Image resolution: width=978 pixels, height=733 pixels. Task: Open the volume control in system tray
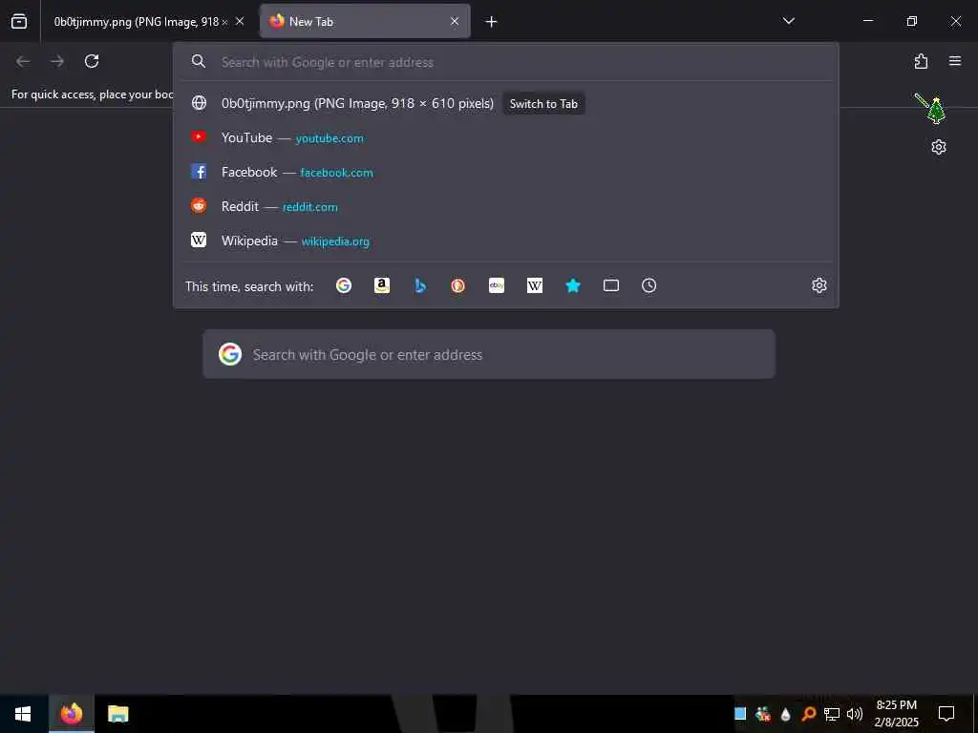[855, 714]
